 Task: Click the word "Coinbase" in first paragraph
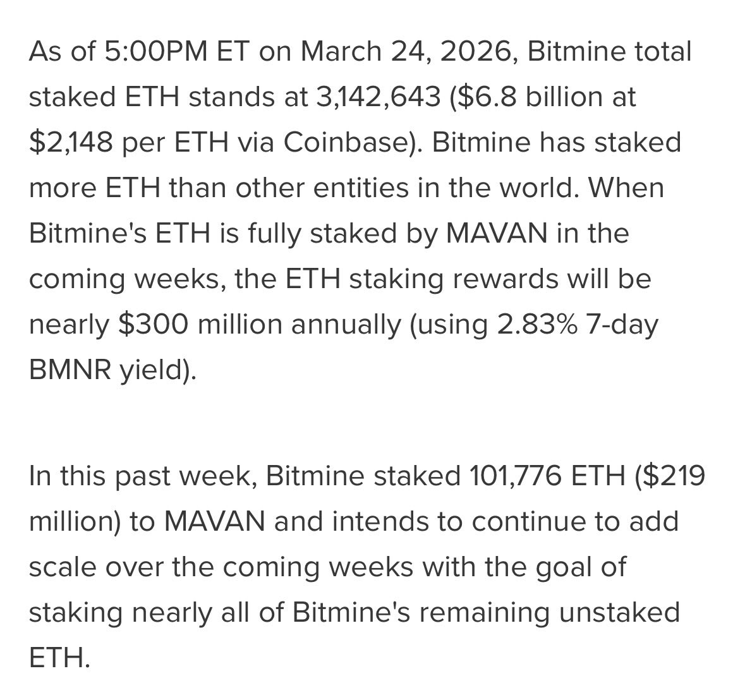pyautogui.click(x=342, y=143)
